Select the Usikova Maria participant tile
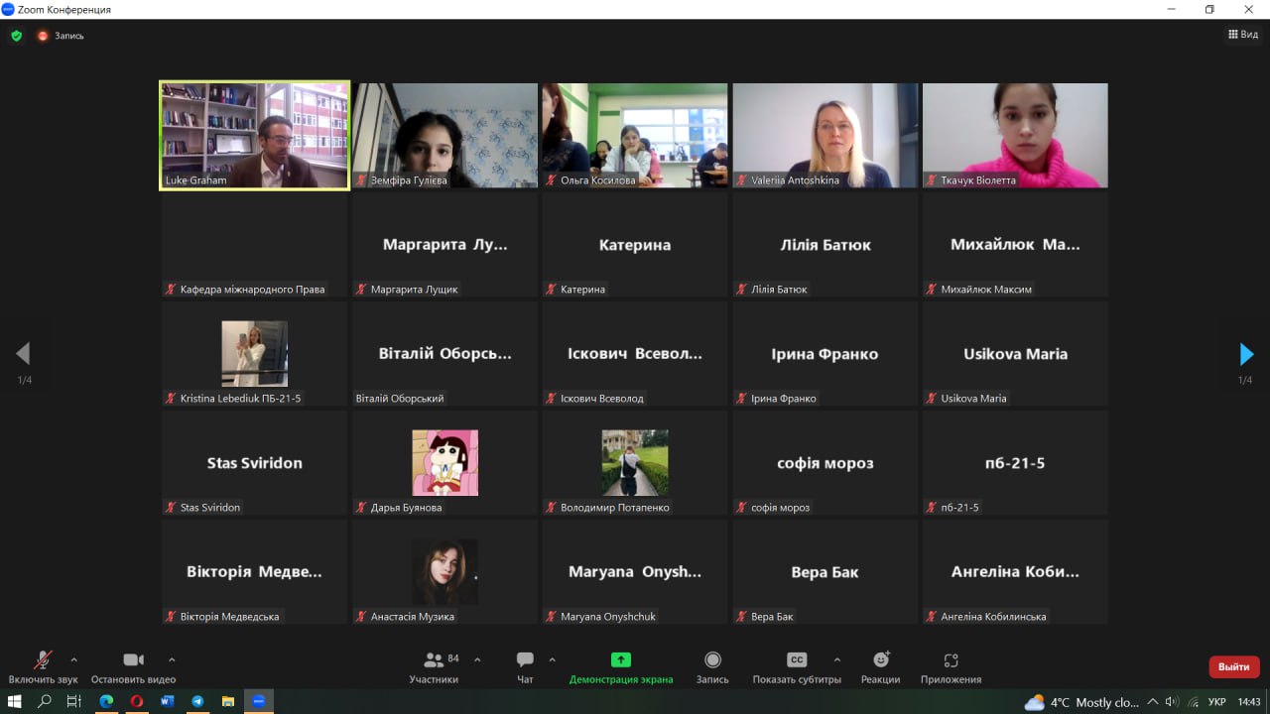This screenshot has height=714, width=1270. (1015, 354)
